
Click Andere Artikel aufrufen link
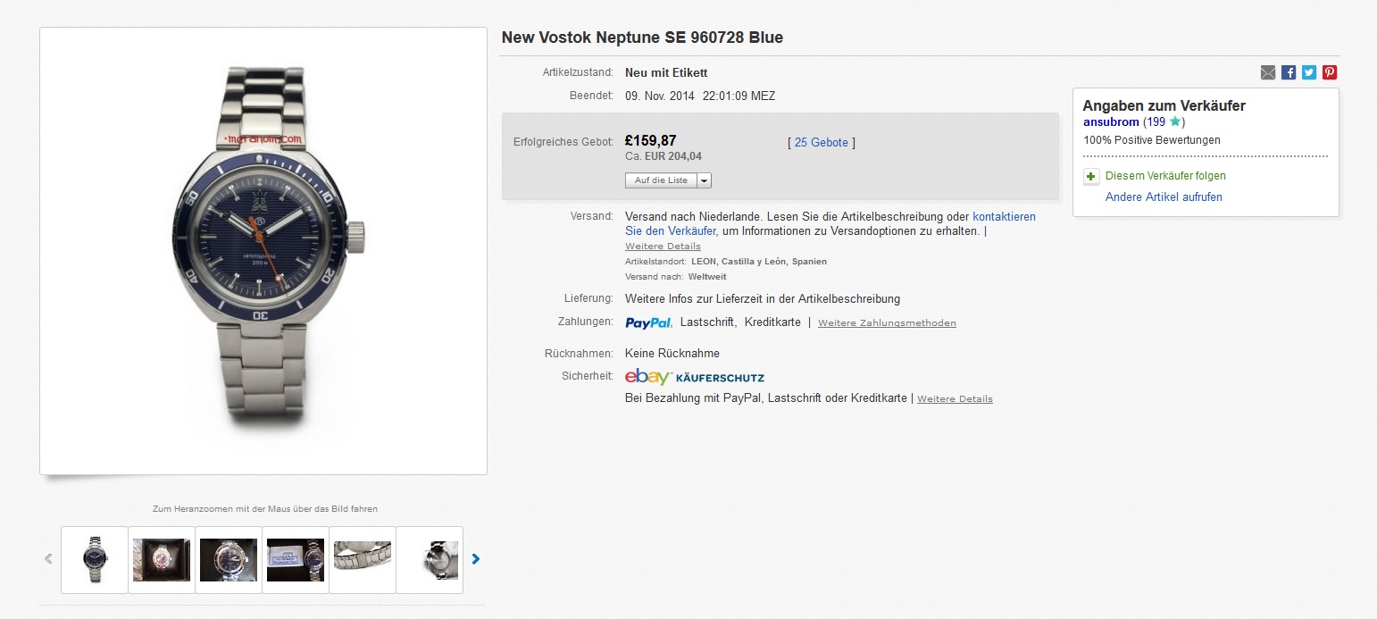coord(1164,197)
